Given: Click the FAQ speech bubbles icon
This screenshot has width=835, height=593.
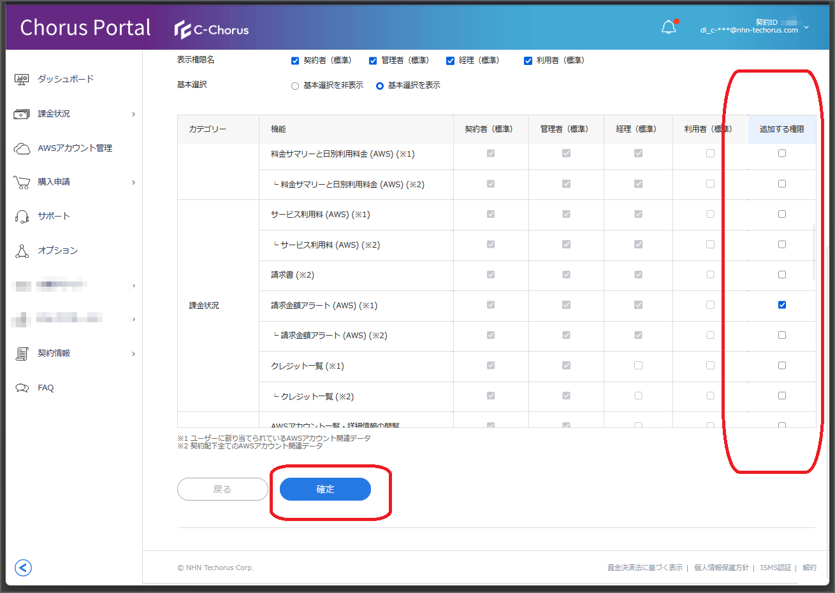Looking at the screenshot, I should point(22,388).
